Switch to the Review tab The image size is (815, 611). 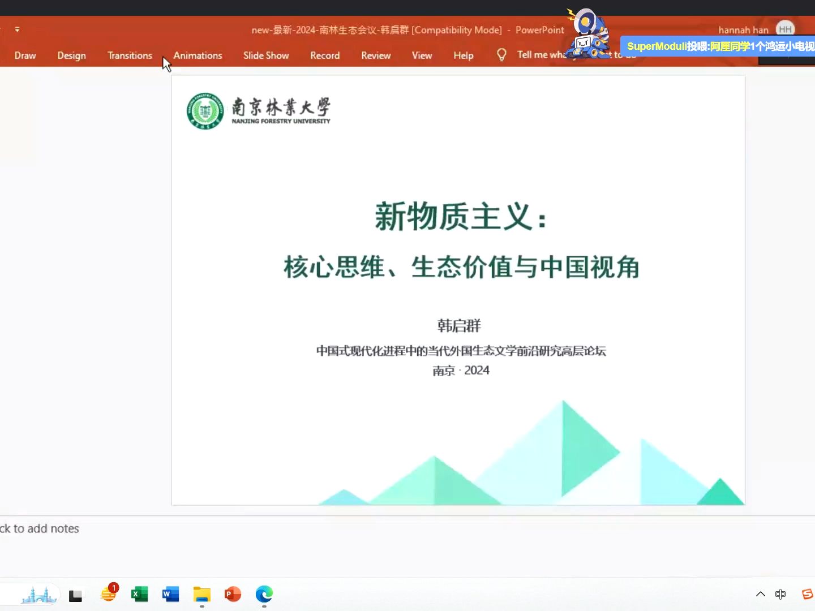pos(375,55)
